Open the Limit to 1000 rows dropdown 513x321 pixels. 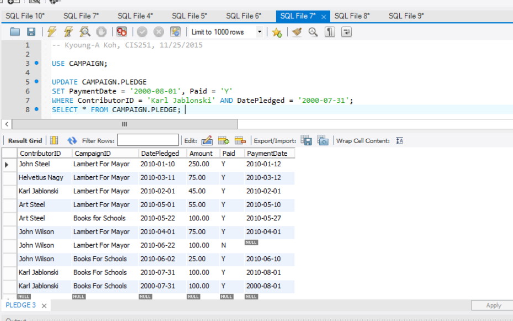(x=260, y=32)
